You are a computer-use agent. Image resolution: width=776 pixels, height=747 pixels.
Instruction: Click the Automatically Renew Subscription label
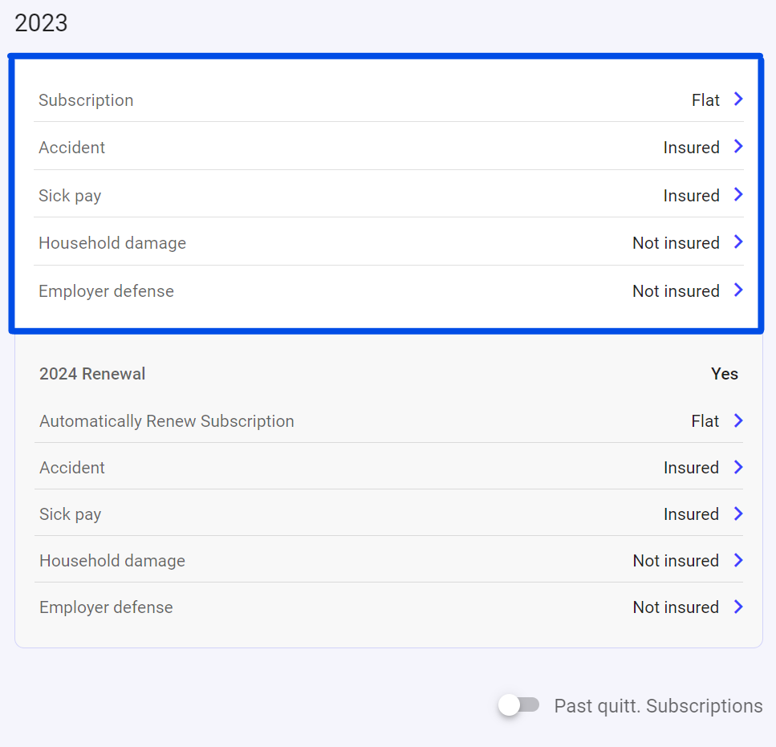click(167, 421)
